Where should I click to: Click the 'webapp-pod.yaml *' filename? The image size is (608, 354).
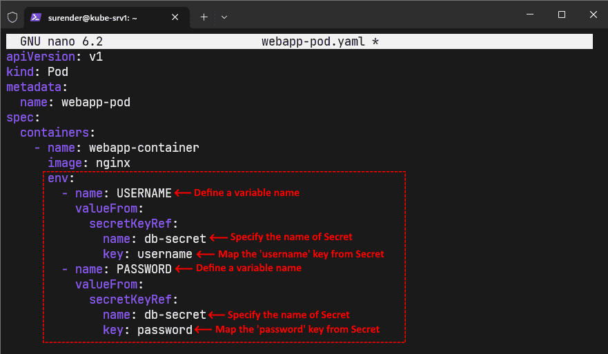pyautogui.click(x=320, y=41)
